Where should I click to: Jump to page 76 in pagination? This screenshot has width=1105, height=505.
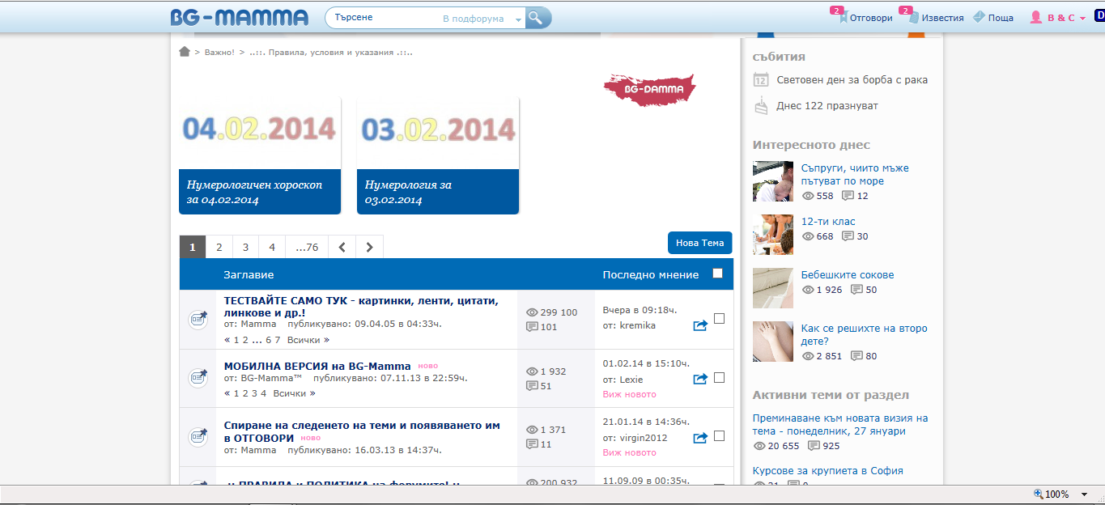[307, 247]
